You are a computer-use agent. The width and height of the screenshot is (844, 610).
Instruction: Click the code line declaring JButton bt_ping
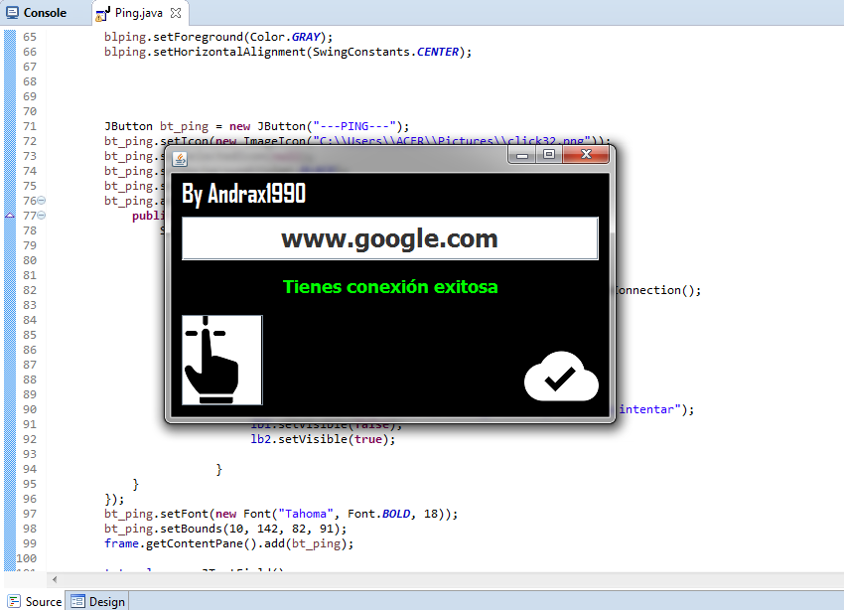click(x=257, y=126)
